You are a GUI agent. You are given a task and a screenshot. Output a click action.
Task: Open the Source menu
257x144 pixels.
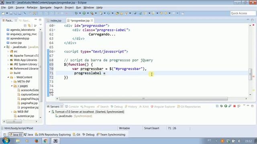click(20, 8)
